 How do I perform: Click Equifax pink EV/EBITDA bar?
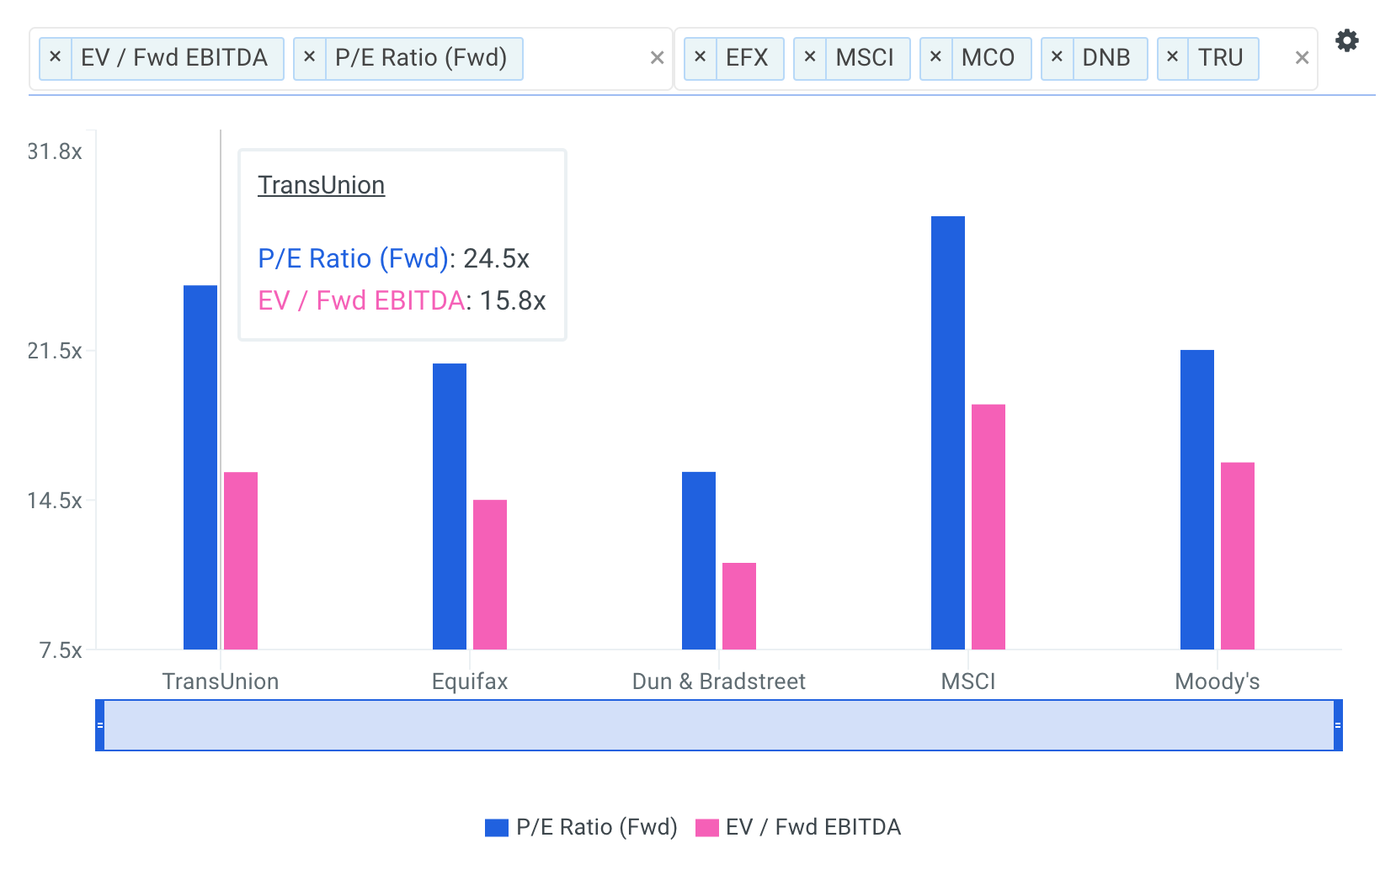[x=490, y=575]
